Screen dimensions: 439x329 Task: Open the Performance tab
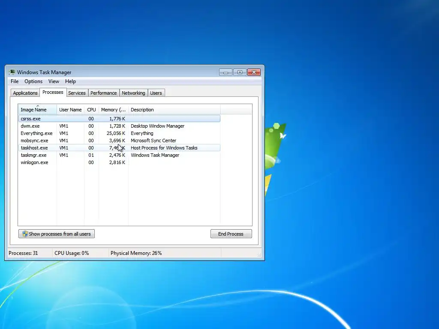coord(104,93)
